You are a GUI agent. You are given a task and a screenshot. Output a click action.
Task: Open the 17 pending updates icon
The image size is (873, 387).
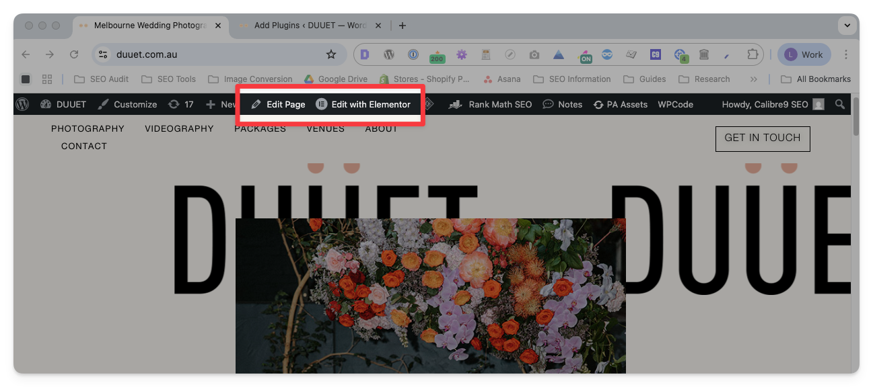[x=181, y=104]
